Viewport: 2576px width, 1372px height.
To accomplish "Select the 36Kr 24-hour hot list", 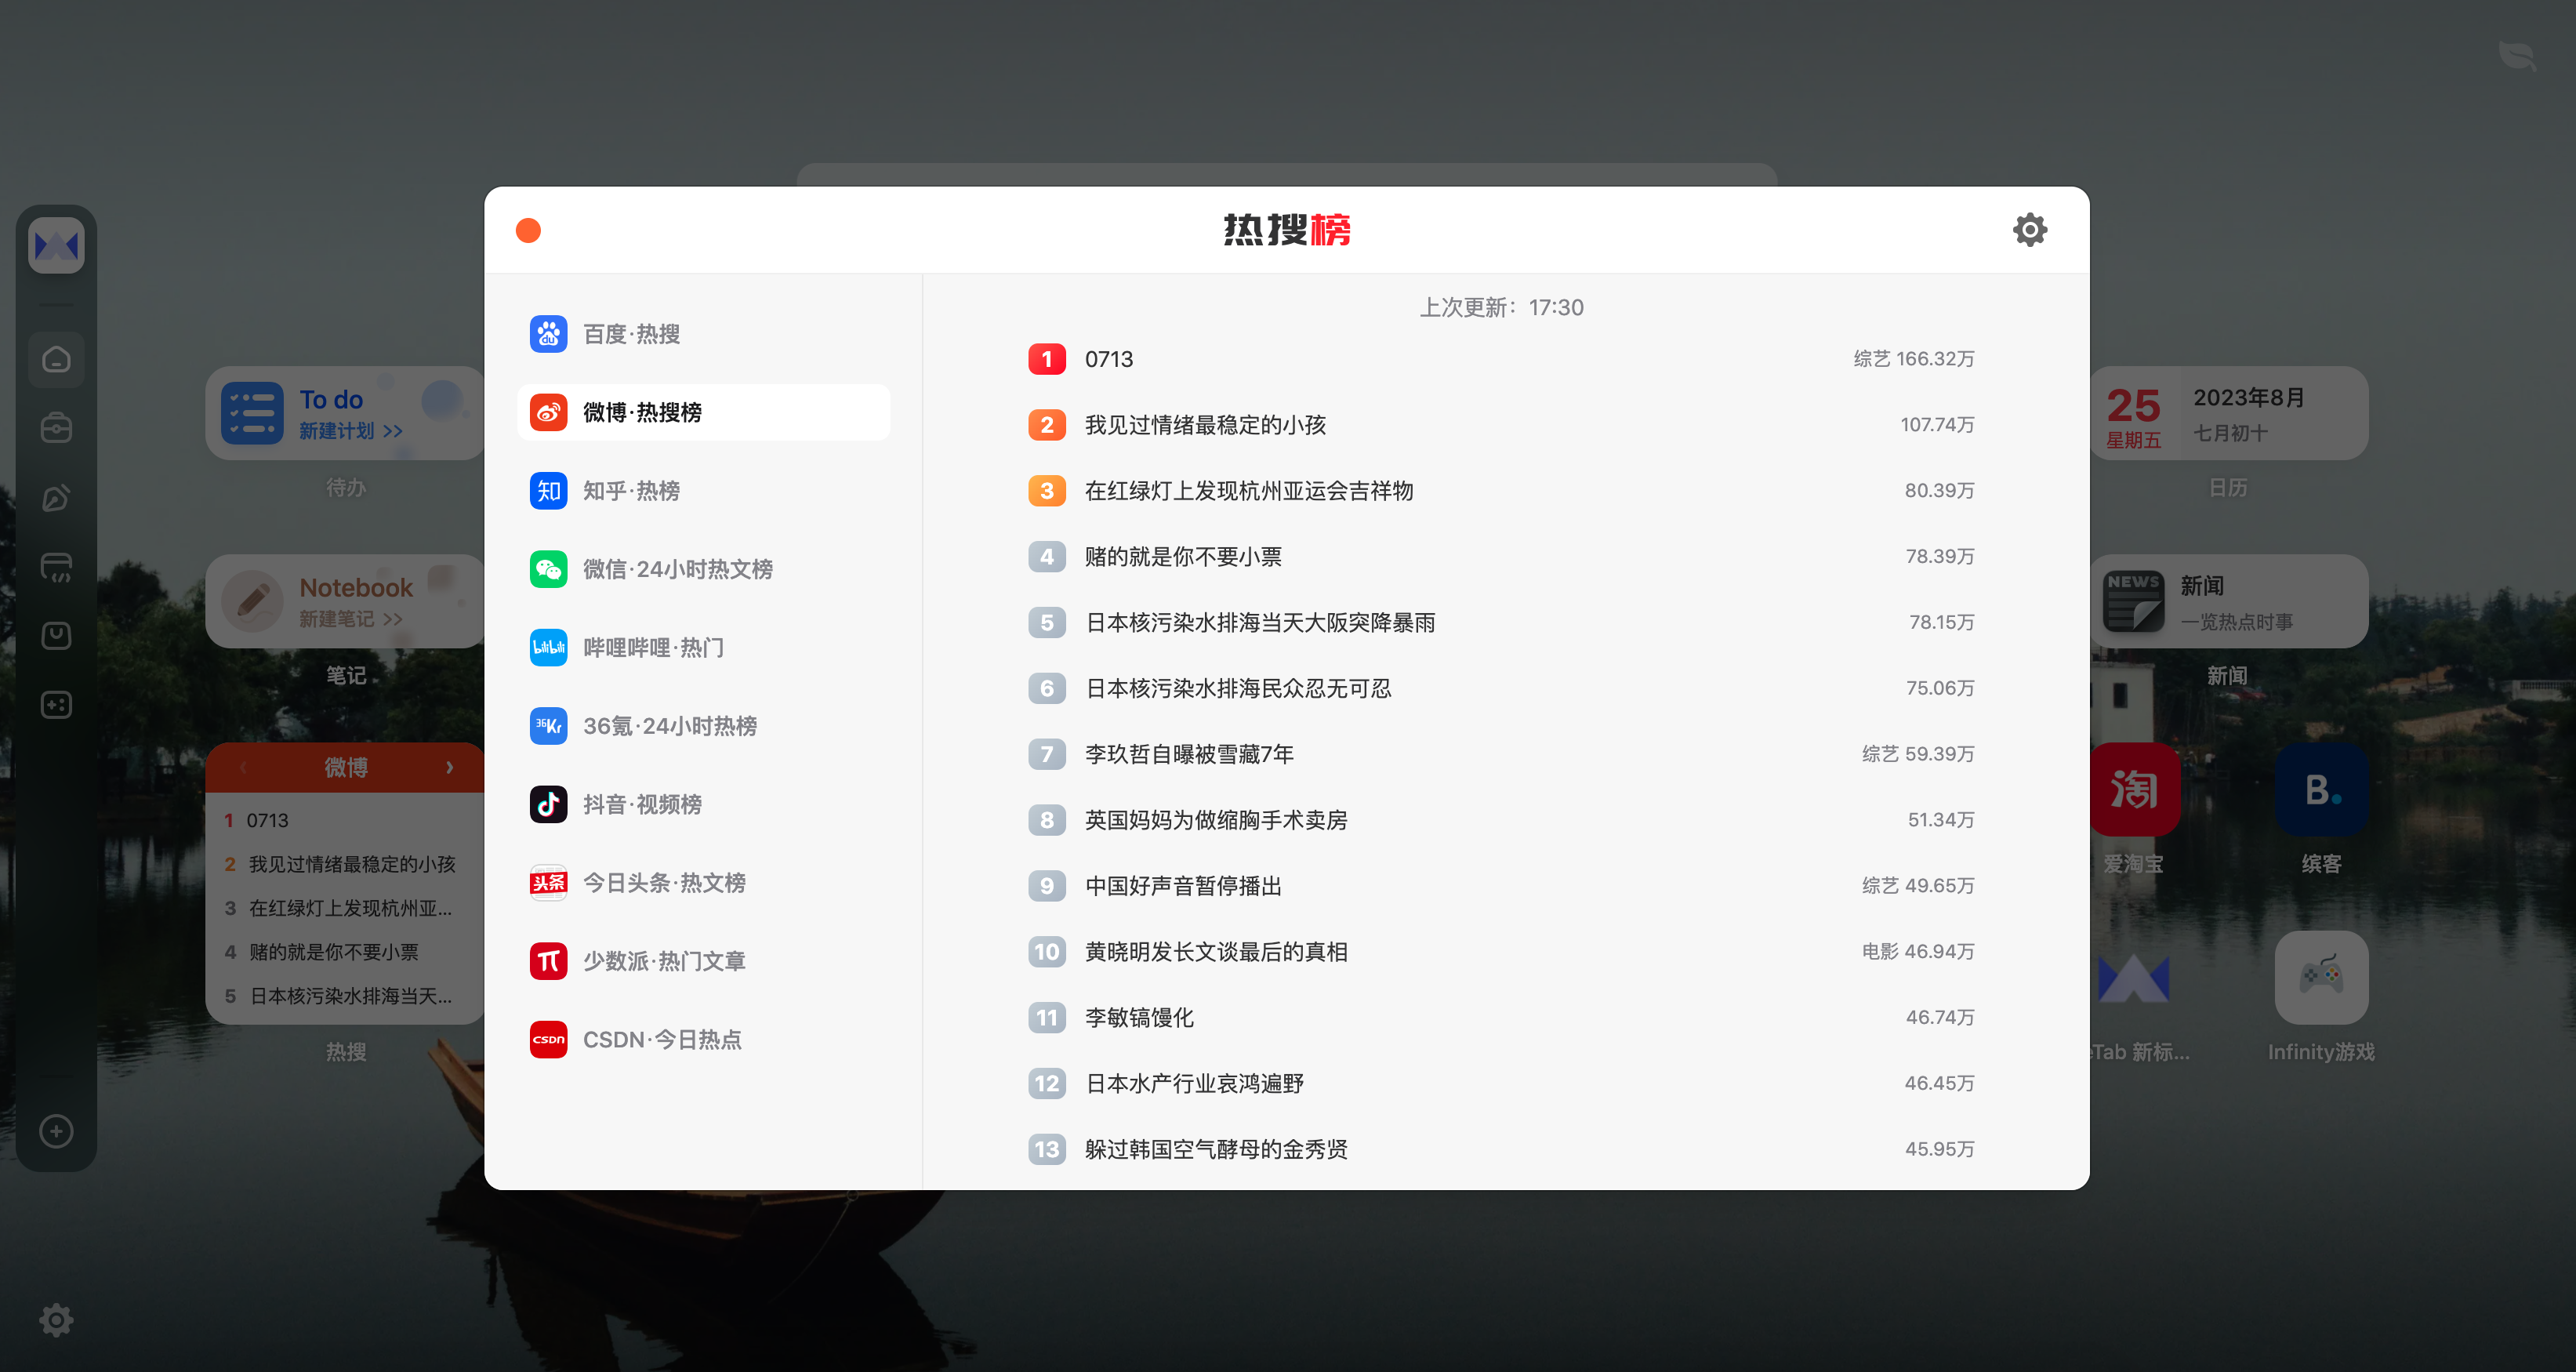I will 669,726.
